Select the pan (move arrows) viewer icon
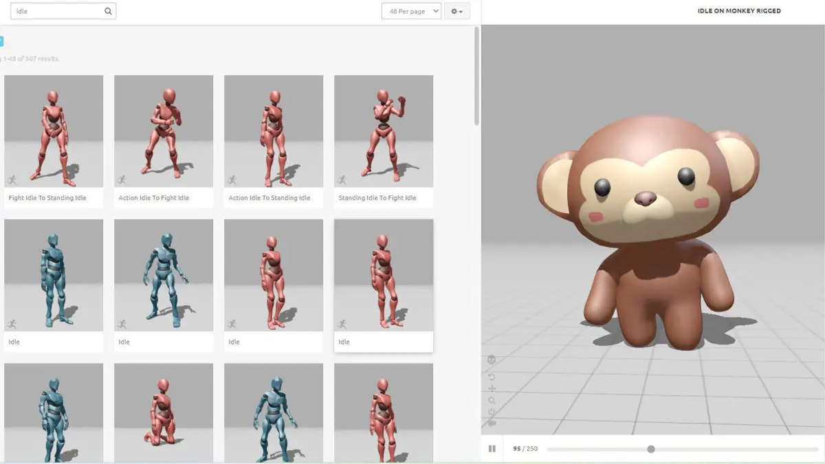 (492, 389)
